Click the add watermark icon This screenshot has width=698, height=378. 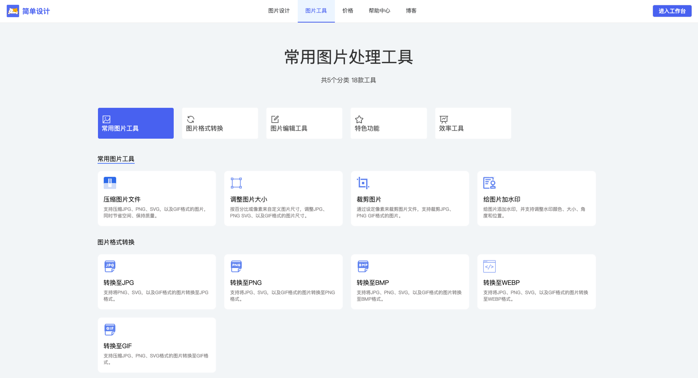click(x=489, y=183)
